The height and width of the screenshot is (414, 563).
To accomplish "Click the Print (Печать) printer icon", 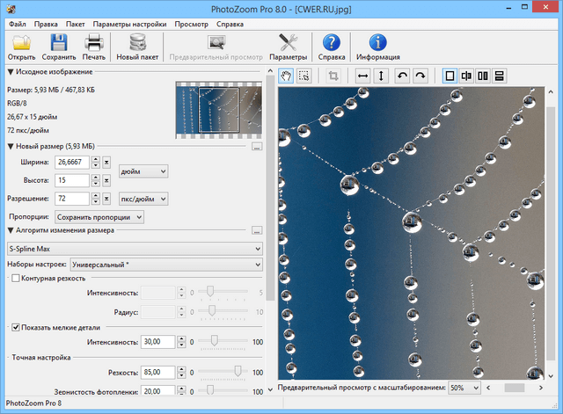I will pos(94,44).
